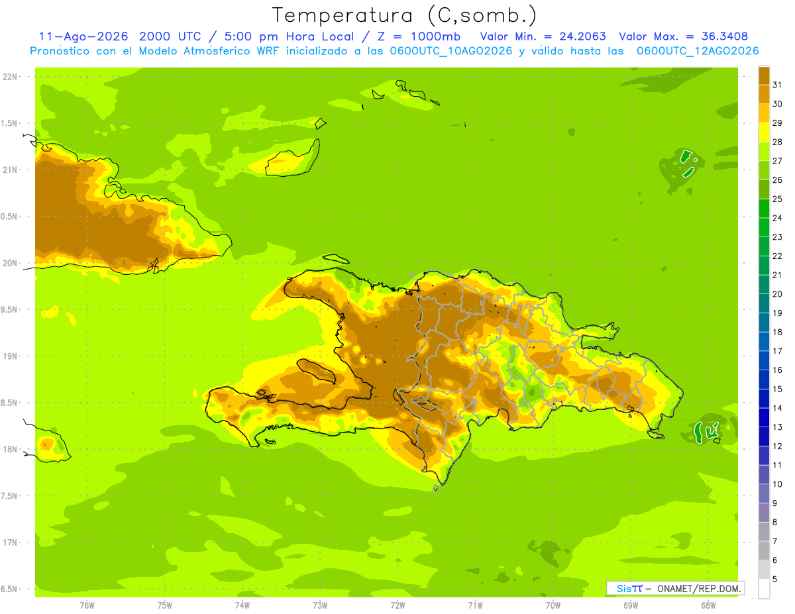Click legend value 28
The image size is (795, 614).
click(777, 142)
